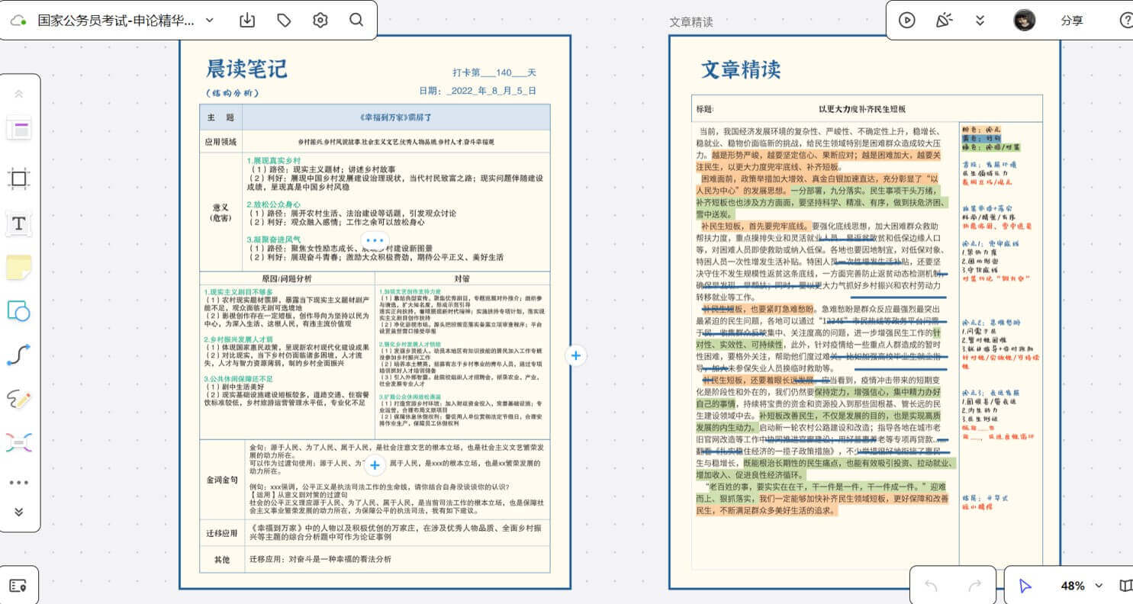
Task: Open the help question mark icon
Action: tap(1125, 21)
